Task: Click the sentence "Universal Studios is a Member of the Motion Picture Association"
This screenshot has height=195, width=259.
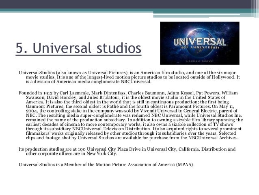Action: pos(106,164)
